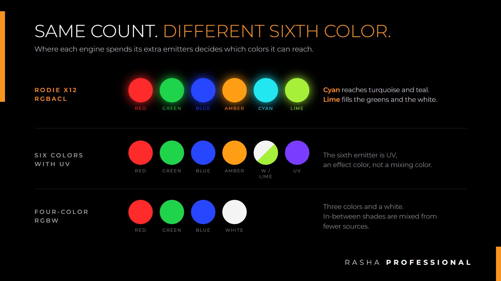The width and height of the screenshot is (501, 281).
Task: Select the "GREEN" label in the Four-Color row
Action: coord(172,230)
